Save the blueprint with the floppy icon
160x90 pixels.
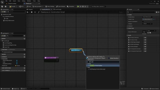click(x=2, y=6)
